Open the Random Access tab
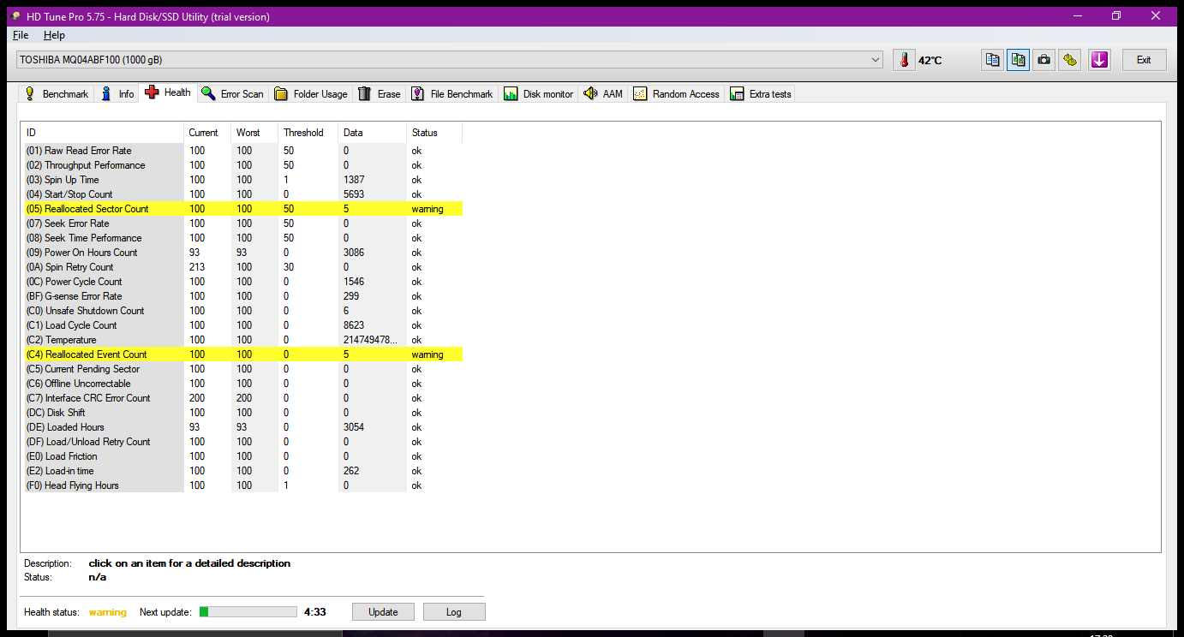This screenshot has height=637, width=1184. [677, 94]
